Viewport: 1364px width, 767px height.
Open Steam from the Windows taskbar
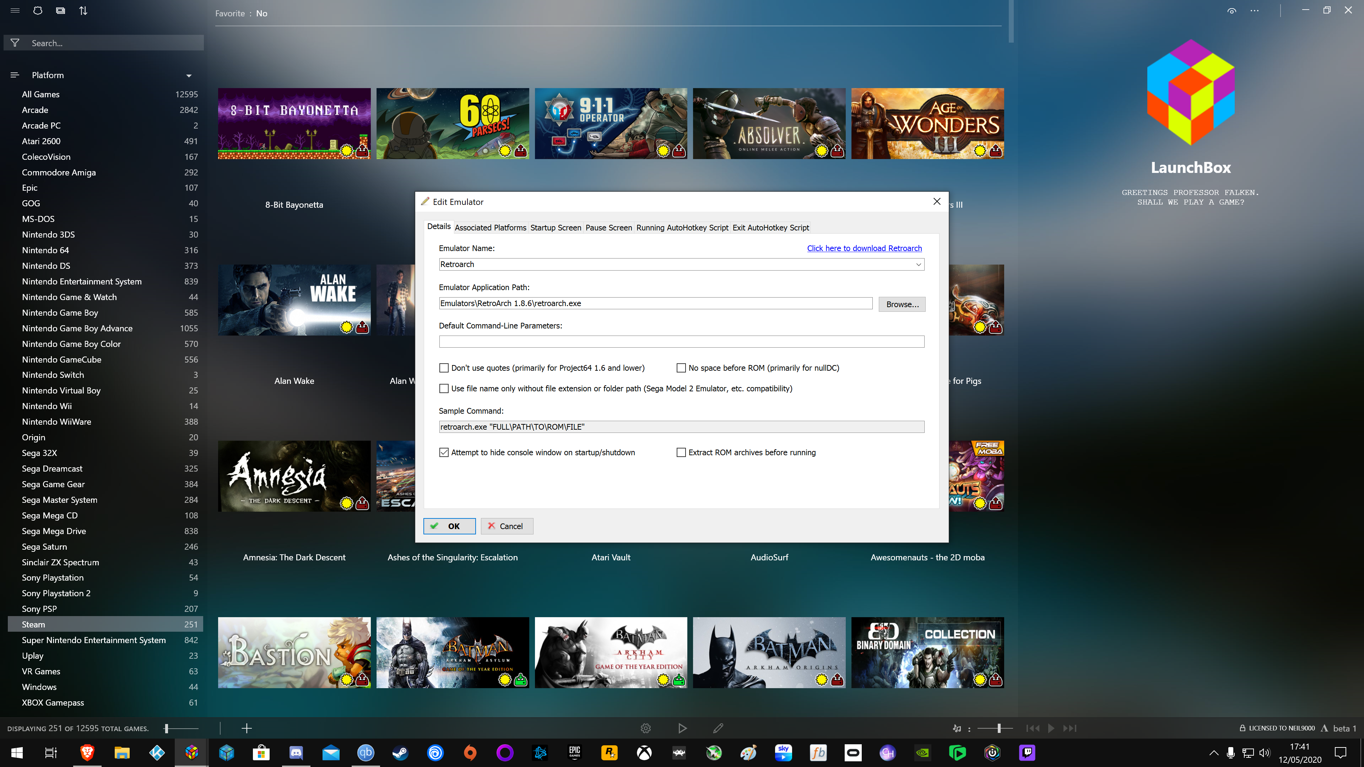(400, 753)
